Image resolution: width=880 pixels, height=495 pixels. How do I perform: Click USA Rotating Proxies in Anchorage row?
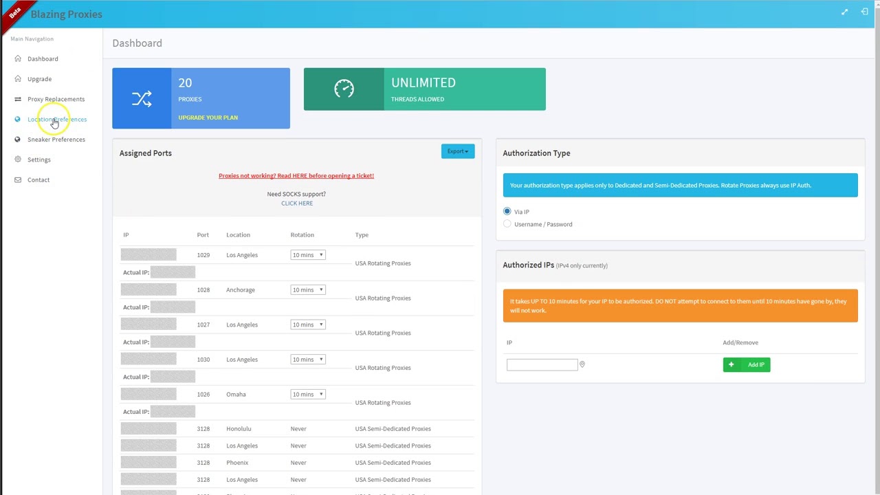coord(383,298)
